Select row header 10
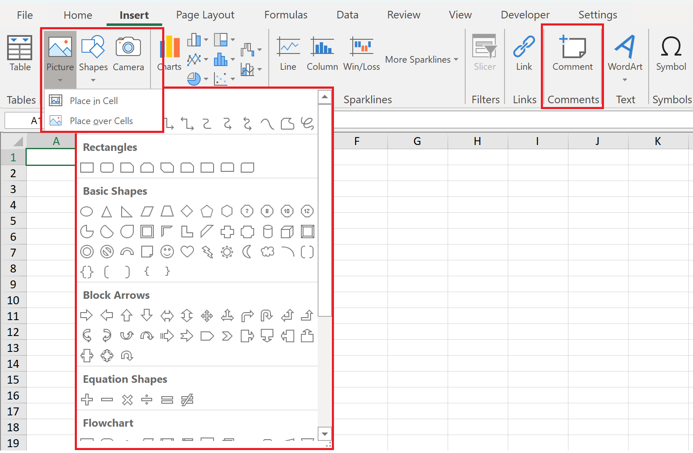 pos(13,300)
